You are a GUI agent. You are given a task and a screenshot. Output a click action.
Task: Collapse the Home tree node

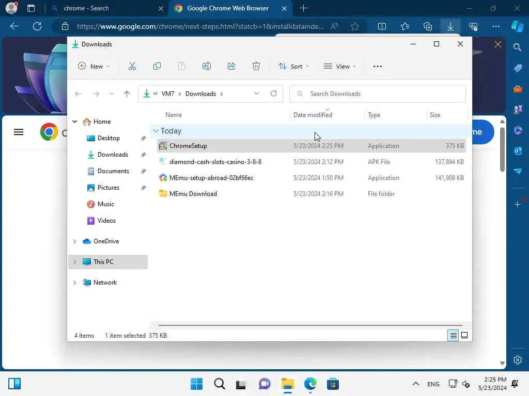(74, 122)
